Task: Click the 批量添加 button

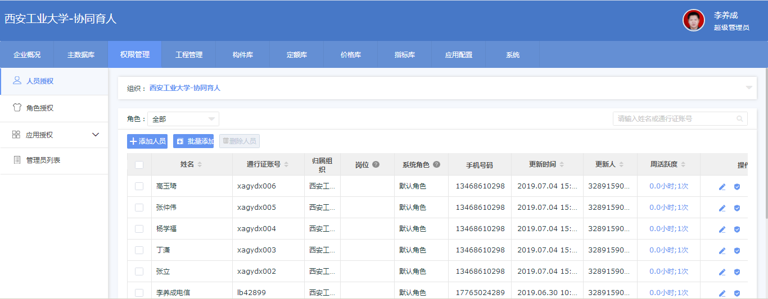Action: tap(193, 141)
